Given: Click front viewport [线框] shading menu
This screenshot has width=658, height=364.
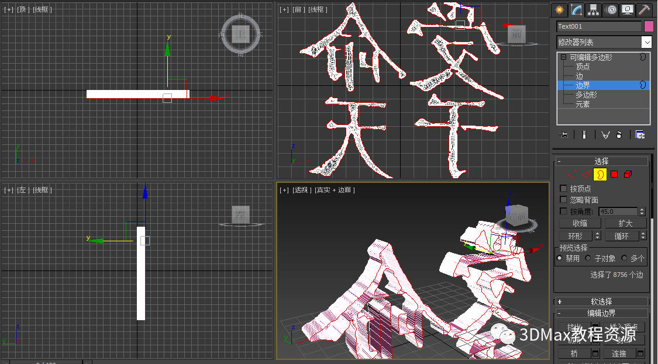Looking at the screenshot, I should (x=318, y=9).
